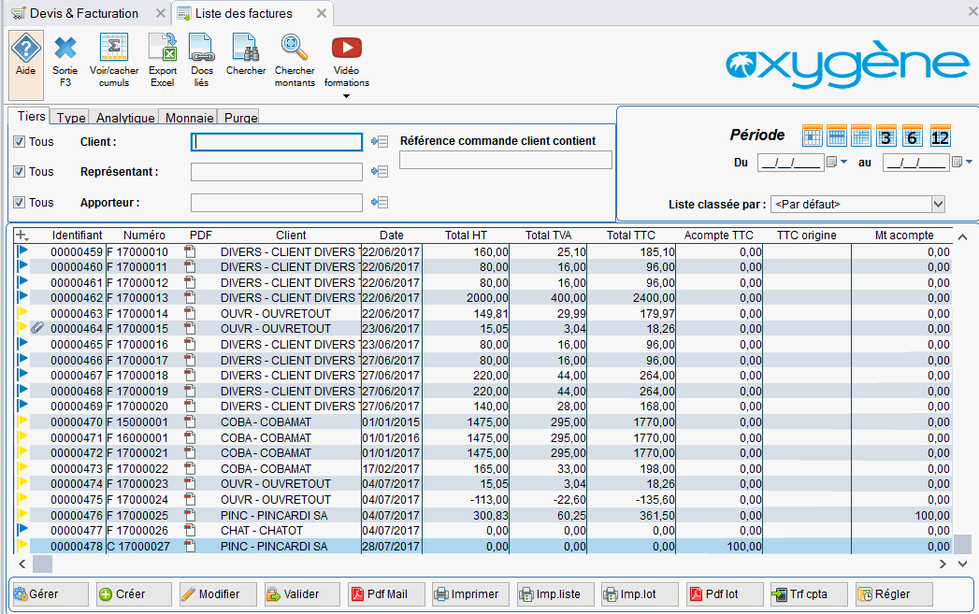Image resolution: width=979 pixels, height=614 pixels.
Task: Choose the 3-month period icon
Action: point(886,136)
